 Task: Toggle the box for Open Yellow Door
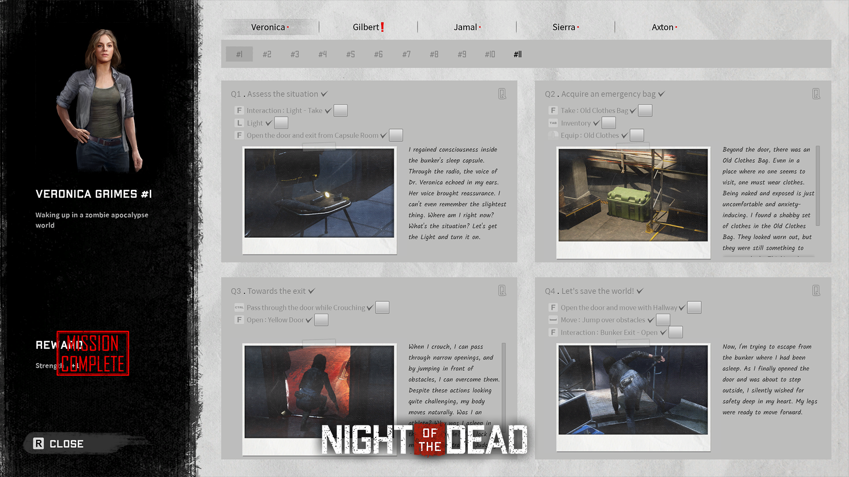pos(321,320)
